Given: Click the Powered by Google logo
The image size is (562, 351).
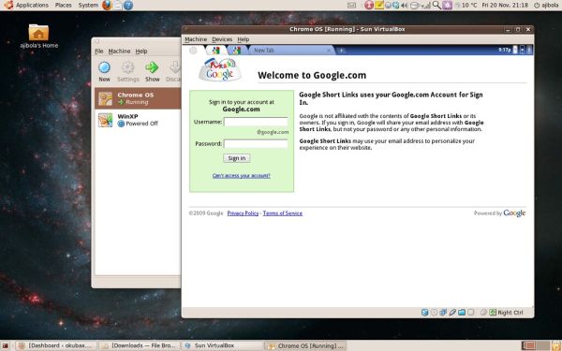Looking at the screenshot, I should click(x=514, y=213).
